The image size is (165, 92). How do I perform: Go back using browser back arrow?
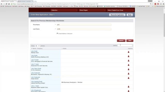click(x=2, y=4)
